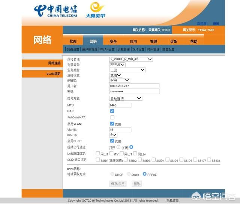Check the SSID7 binding
240x205 pixels.
195,160
